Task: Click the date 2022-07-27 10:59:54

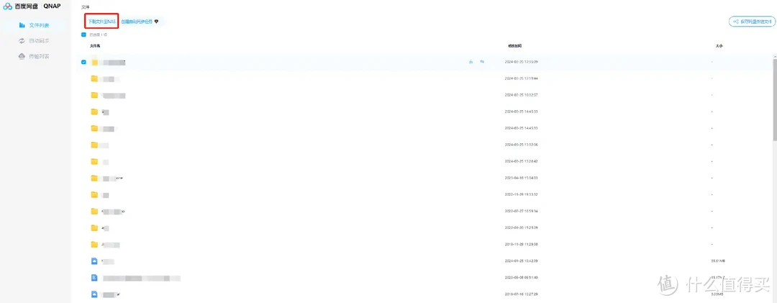Action: (x=522, y=211)
